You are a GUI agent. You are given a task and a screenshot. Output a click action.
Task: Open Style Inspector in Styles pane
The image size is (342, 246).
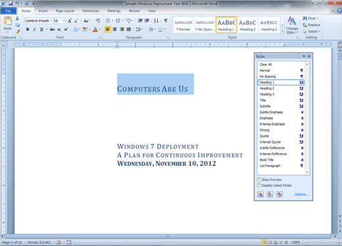(x=270, y=194)
